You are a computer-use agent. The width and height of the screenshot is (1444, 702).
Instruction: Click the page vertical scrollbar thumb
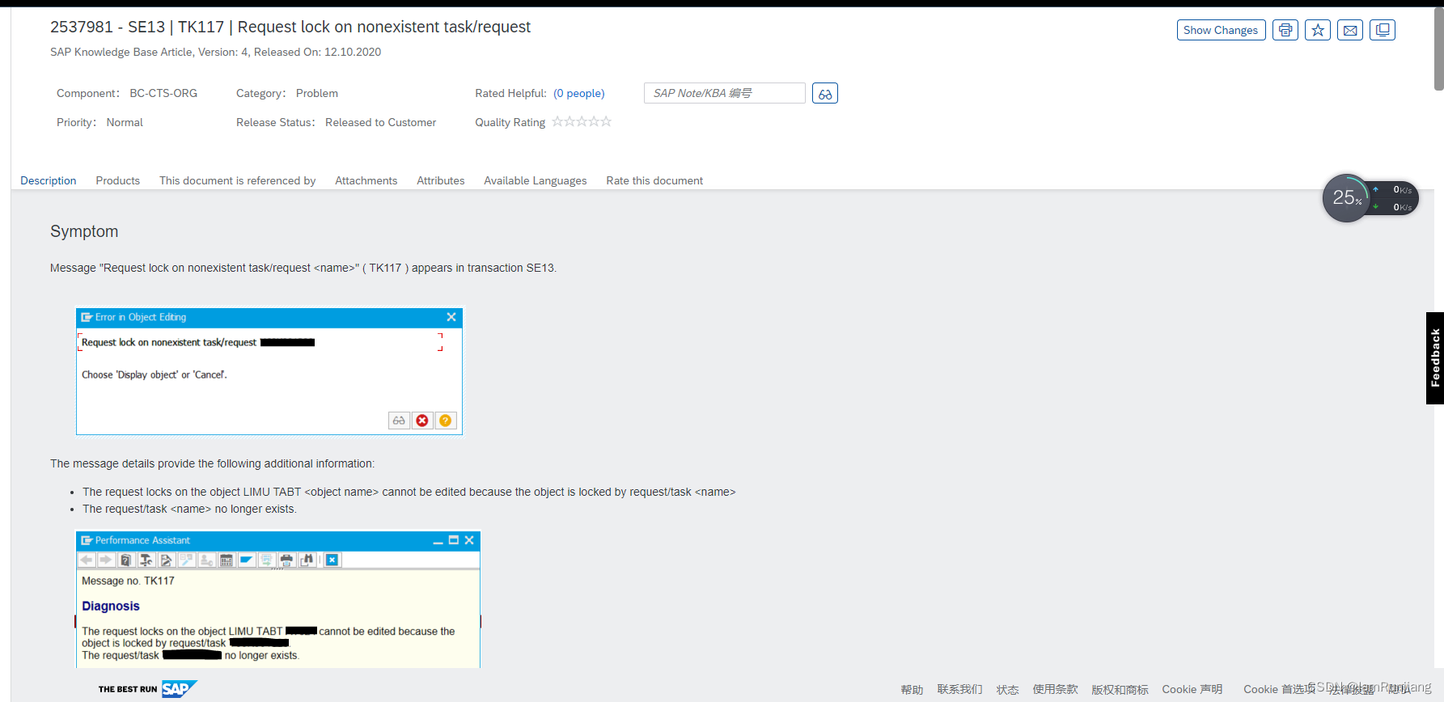click(x=1439, y=49)
